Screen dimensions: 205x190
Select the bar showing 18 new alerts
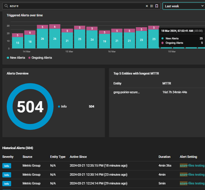pos(30,42)
